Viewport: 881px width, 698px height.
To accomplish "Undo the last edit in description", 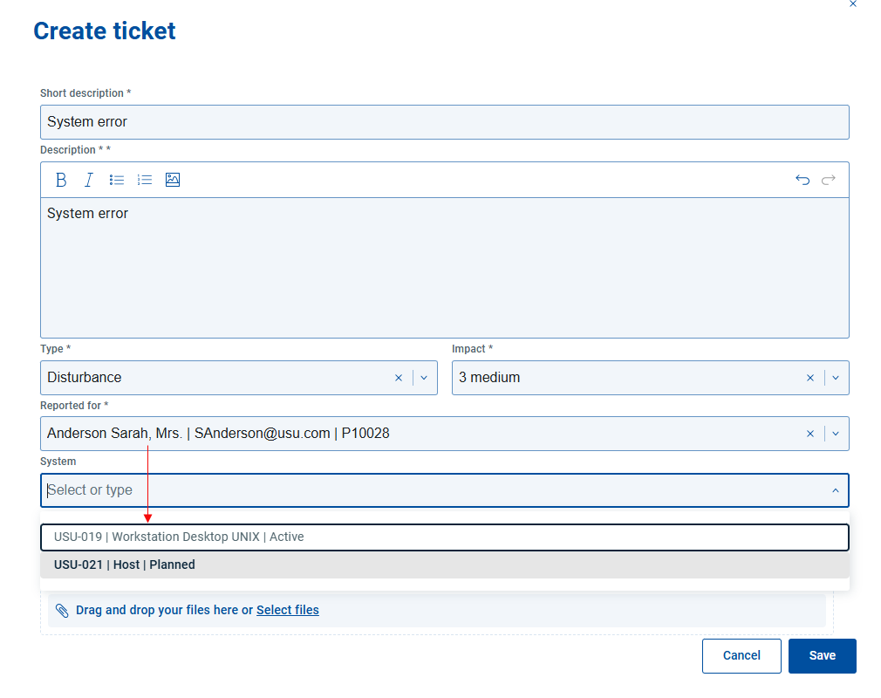I will [802, 180].
